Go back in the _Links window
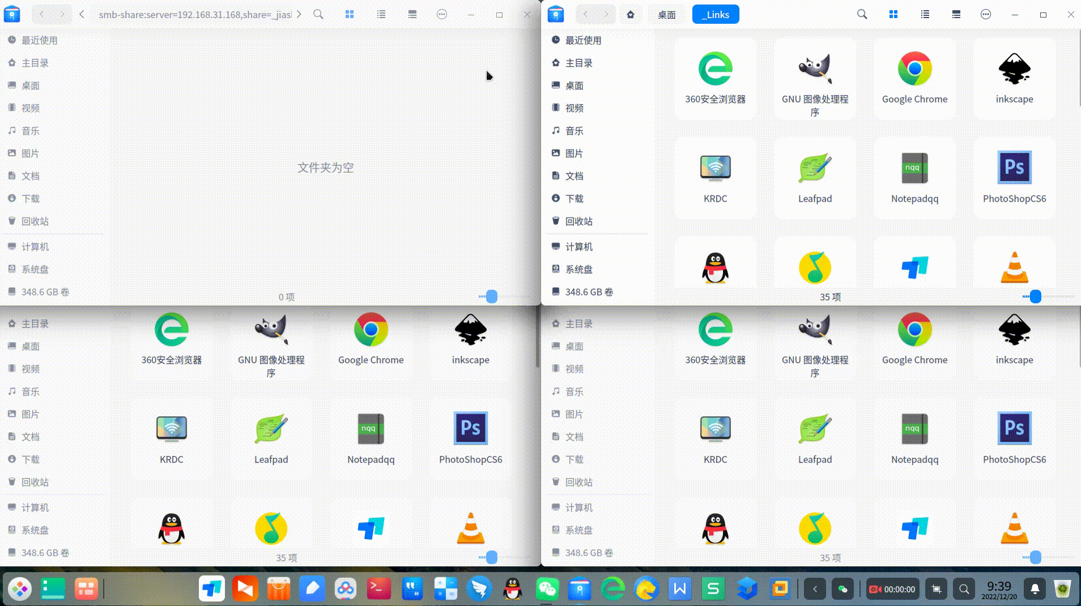Viewport: 1081px width, 606px height. click(586, 15)
